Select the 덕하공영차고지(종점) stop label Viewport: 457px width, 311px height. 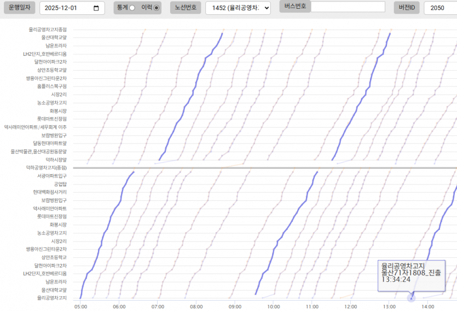point(47,168)
